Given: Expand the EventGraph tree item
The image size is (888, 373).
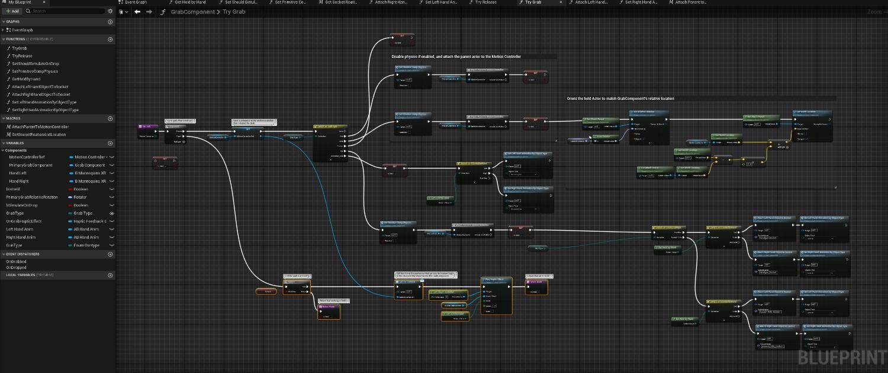Looking at the screenshot, I should point(4,30).
